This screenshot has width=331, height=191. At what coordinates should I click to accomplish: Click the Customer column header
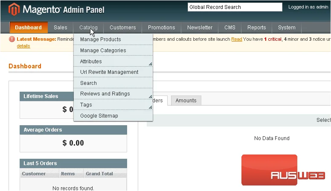40,174
